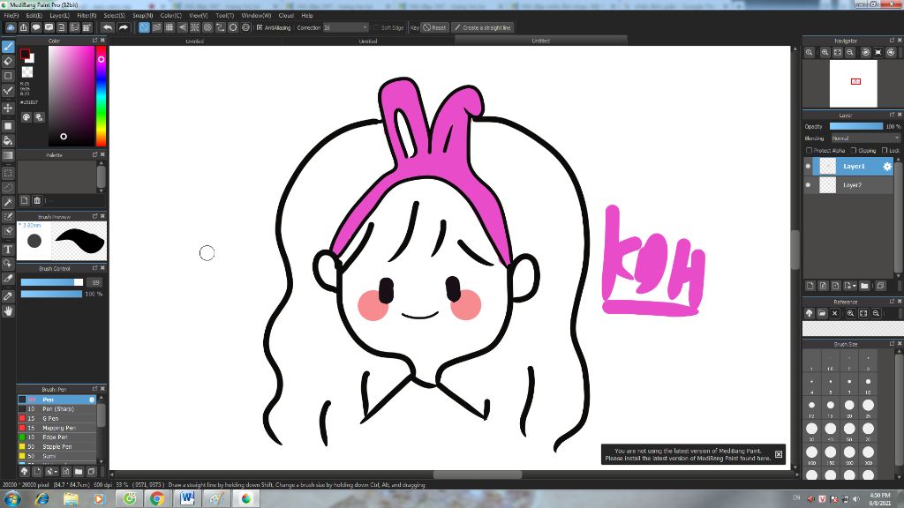Image resolution: width=904 pixels, height=508 pixels.
Task: Choose the Text tool
Action: click(8, 250)
